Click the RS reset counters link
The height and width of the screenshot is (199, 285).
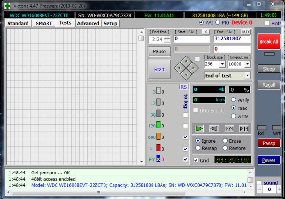click(x=184, y=87)
